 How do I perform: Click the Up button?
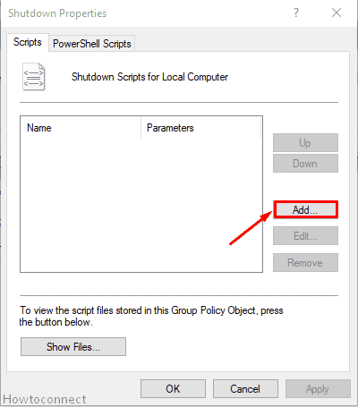[x=305, y=143]
